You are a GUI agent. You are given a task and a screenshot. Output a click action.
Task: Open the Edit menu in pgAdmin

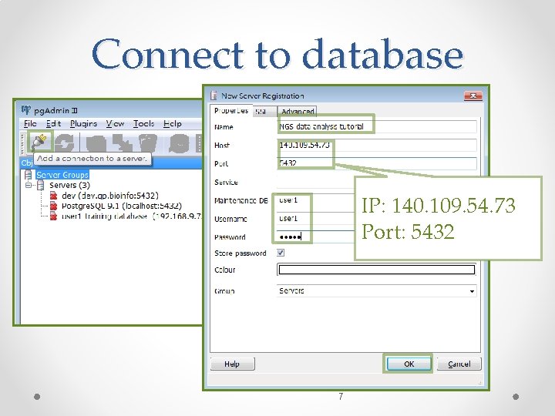(x=53, y=123)
